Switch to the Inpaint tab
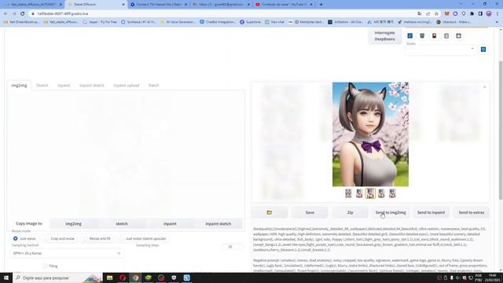 [64, 86]
